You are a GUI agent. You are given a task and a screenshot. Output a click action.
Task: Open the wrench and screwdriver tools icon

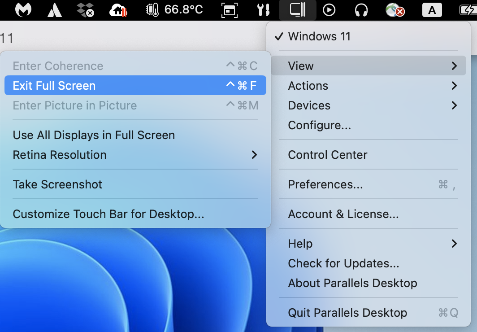coord(263,9)
